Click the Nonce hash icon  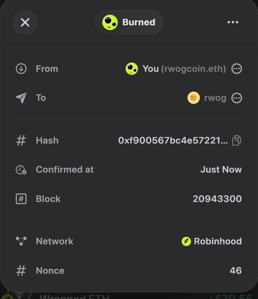[21, 271]
